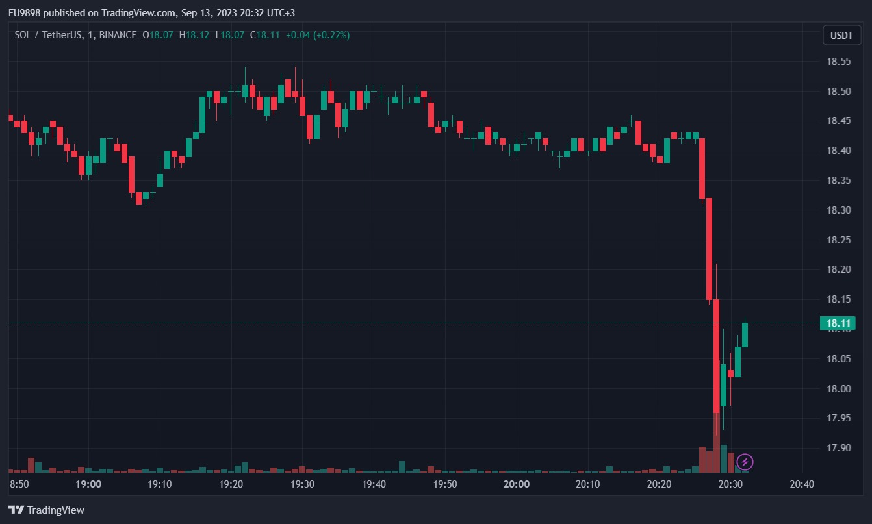Click the purple lightning bolt icon
872x524 pixels.
coord(745,462)
